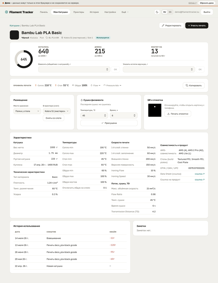This screenshot has height=283, width=218.
Task: Open the Мои Катушки tab
Action: click(x=60, y=12)
